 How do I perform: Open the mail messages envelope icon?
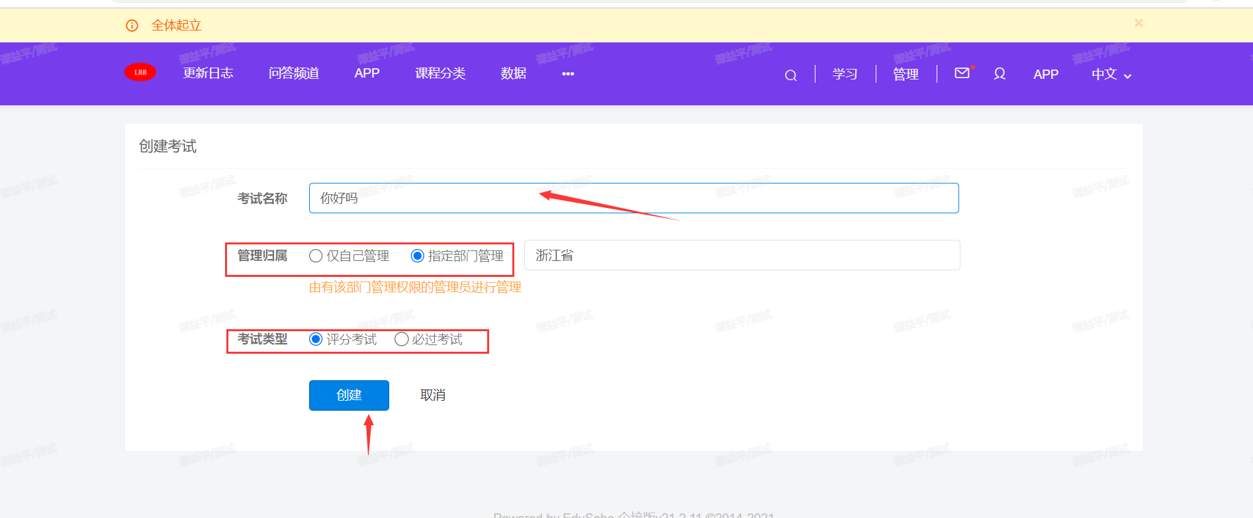(x=962, y=73)
